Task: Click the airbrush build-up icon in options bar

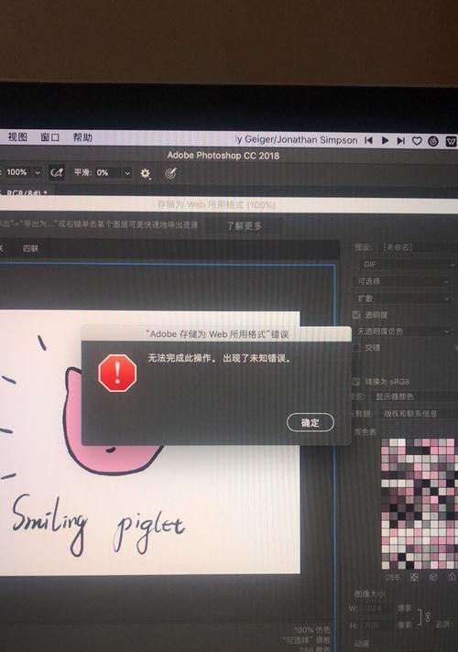Action: pyautogui.click(x=57, y=172)
